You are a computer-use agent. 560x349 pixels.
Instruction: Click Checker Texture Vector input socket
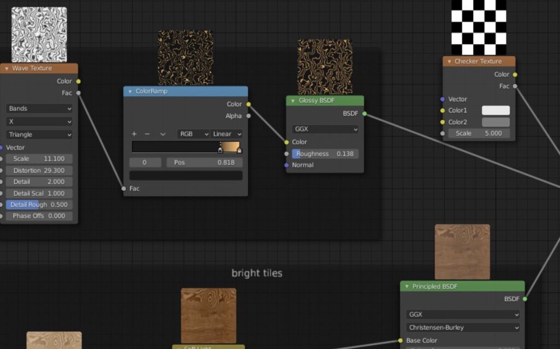pyautogui.click(x=442, y=100)
